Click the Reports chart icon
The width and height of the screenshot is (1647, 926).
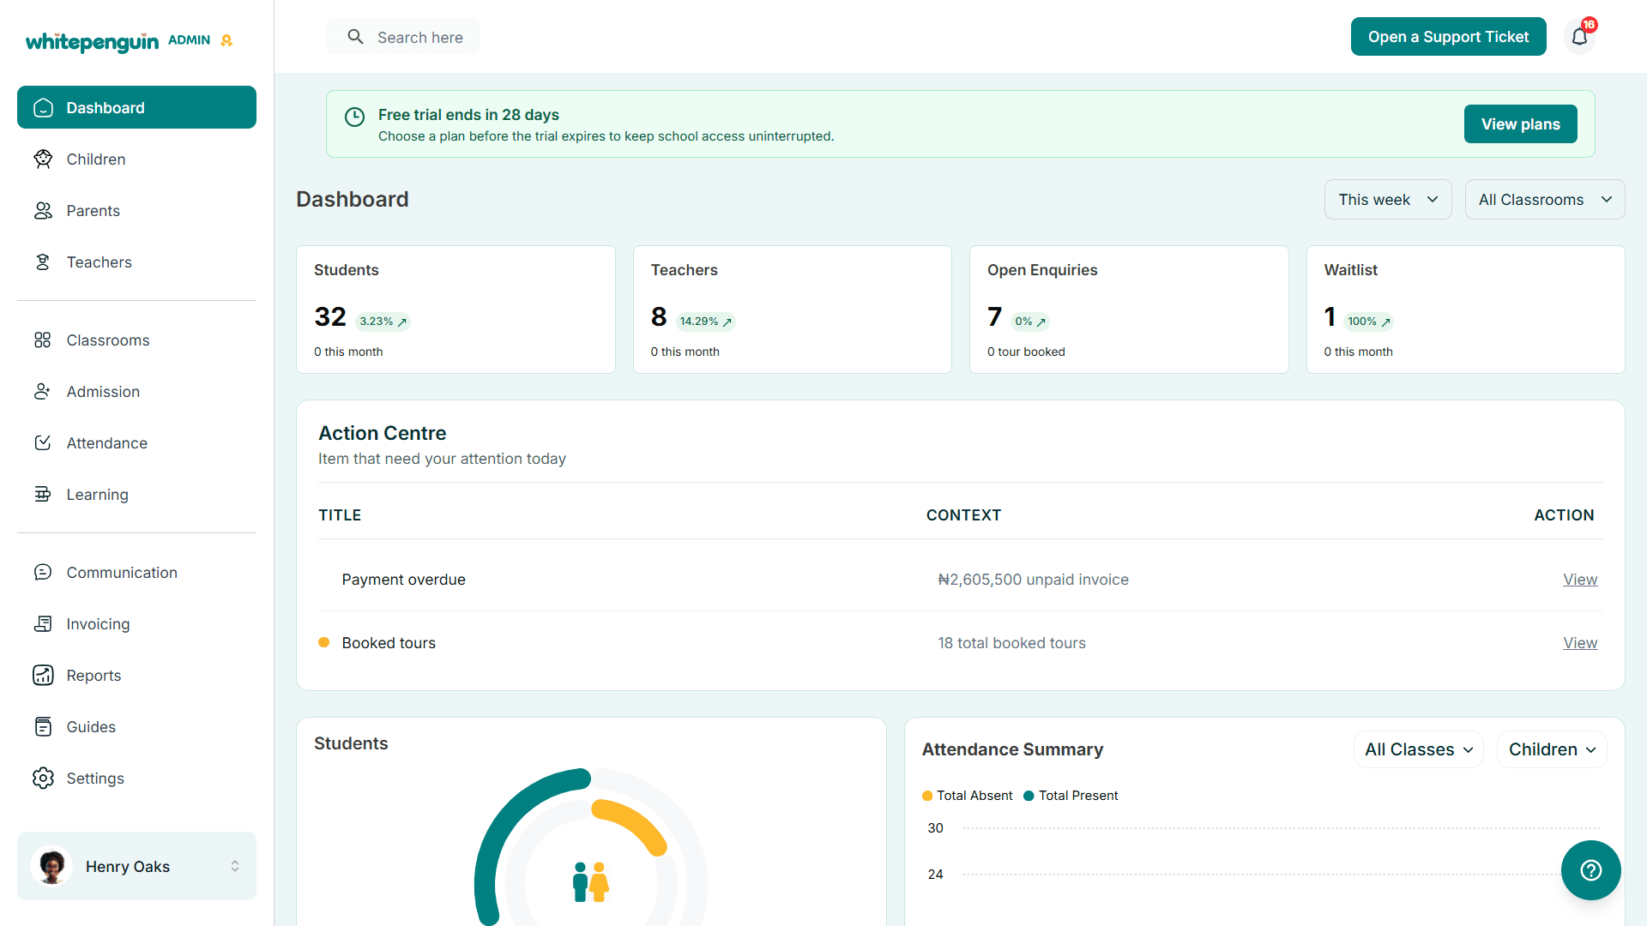pyautogui.click(x=43, y=675)
